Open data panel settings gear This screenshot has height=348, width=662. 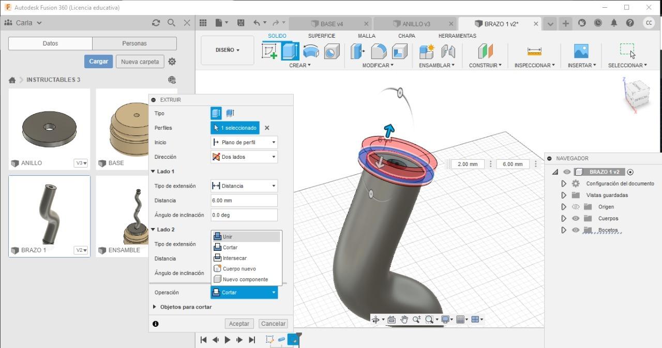pos(172,62)
